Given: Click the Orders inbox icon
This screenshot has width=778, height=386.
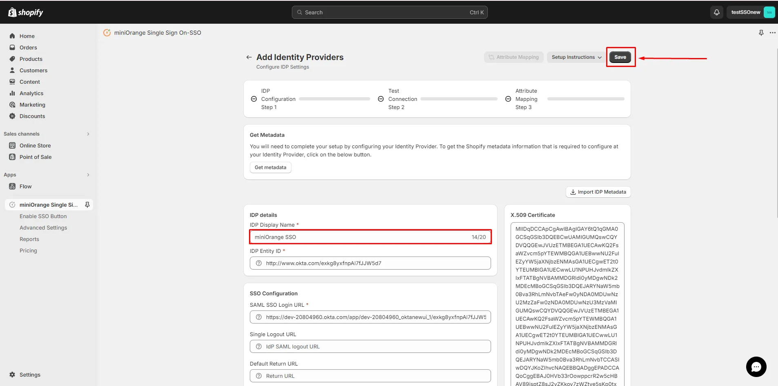Looking at the screenshot, I should 12,47.
